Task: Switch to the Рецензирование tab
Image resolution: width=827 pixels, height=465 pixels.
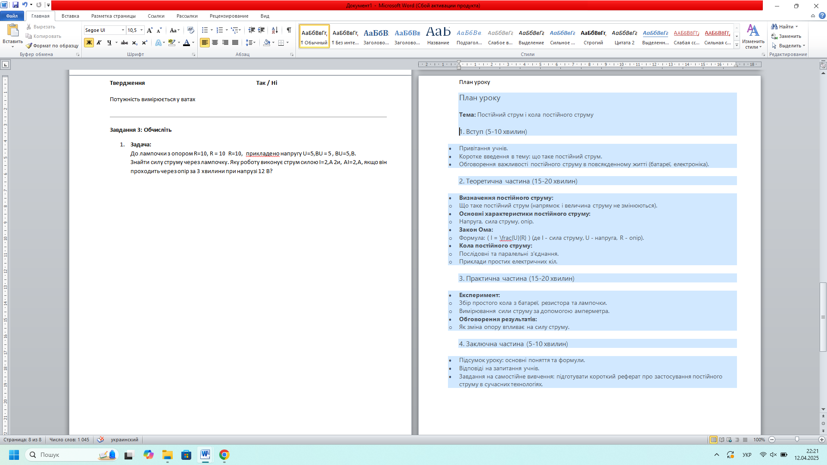Action: (229, 16)
